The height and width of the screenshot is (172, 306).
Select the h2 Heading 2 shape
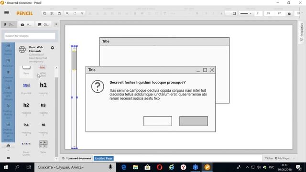[26, 109]
